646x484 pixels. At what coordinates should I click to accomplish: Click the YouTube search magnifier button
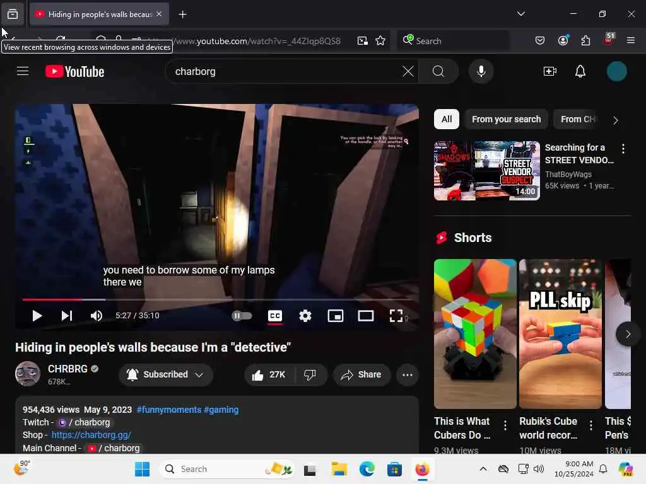point(438,71)
